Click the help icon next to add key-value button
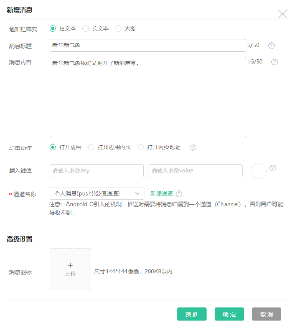The height and width of the screenshot is (327, 292). coord(272,168)
